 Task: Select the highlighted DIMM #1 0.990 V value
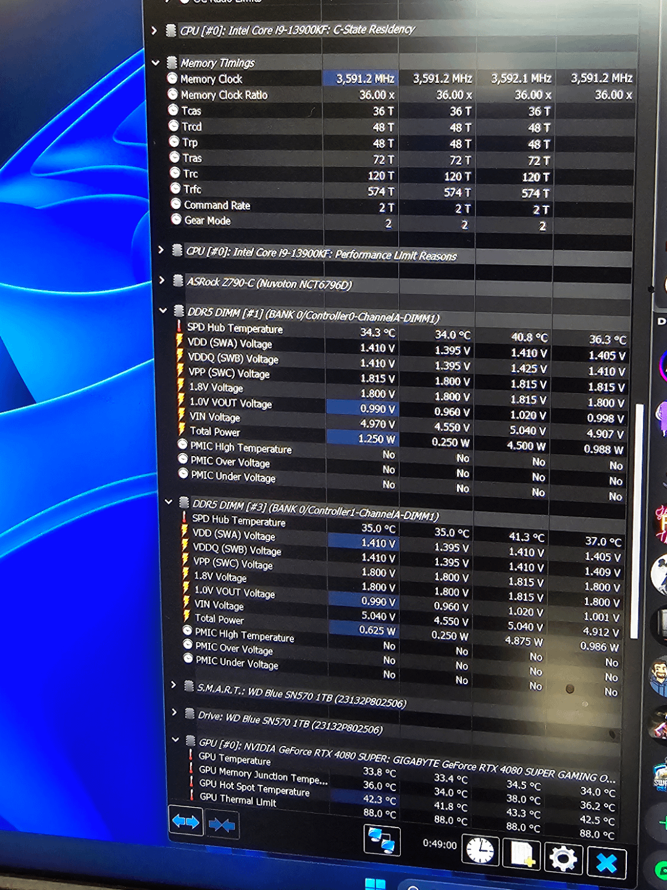377,409
